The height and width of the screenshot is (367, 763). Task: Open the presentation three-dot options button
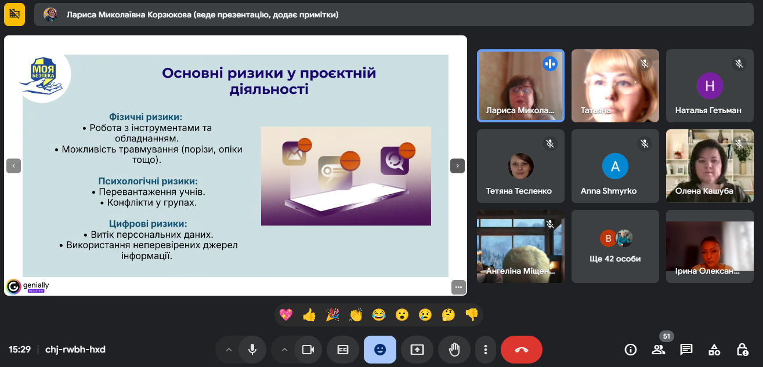[x=459, y=287]
